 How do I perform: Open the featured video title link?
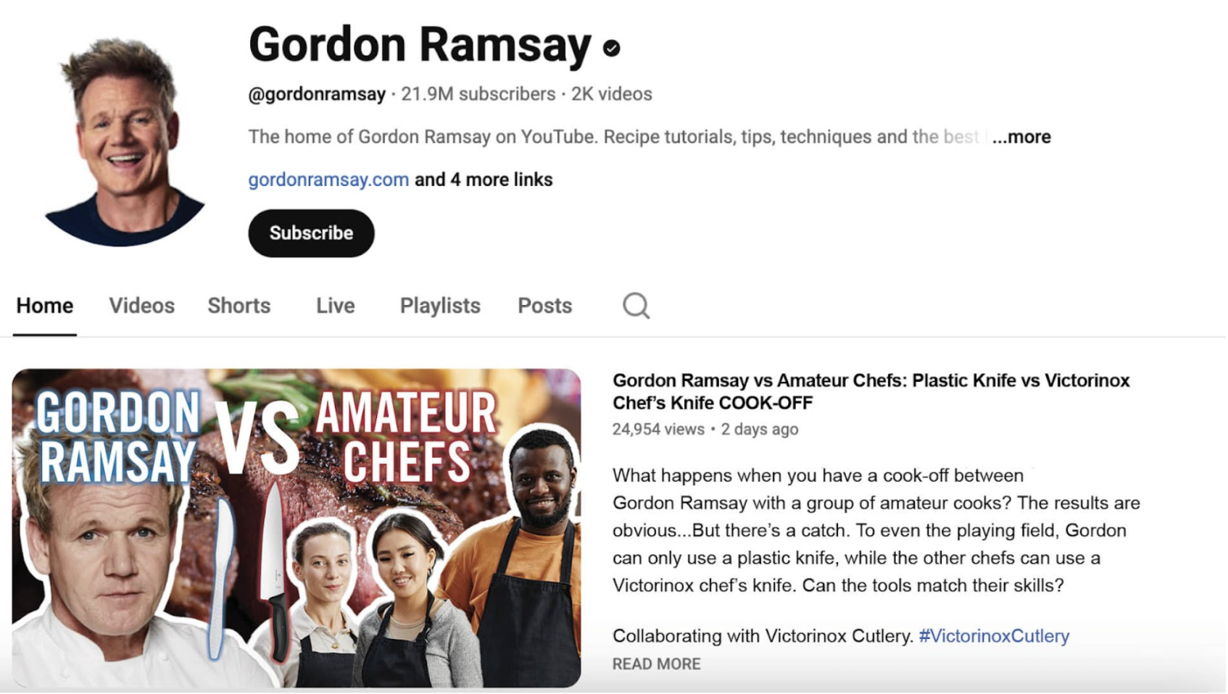coord(871,391)
